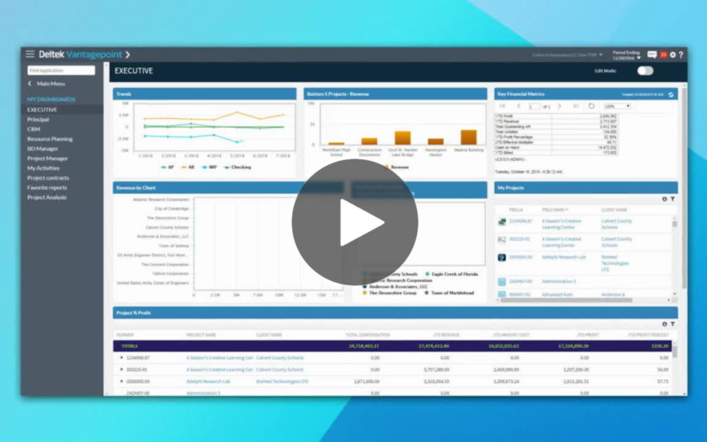Image resolution: width=707 pixels, height=442 pixels.
Task: Open BioMed Technologies LTD link in Project % Profit
Action: click(x=281, y=382)
